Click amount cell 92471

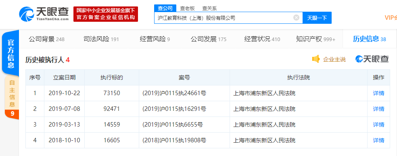[112, 109]
